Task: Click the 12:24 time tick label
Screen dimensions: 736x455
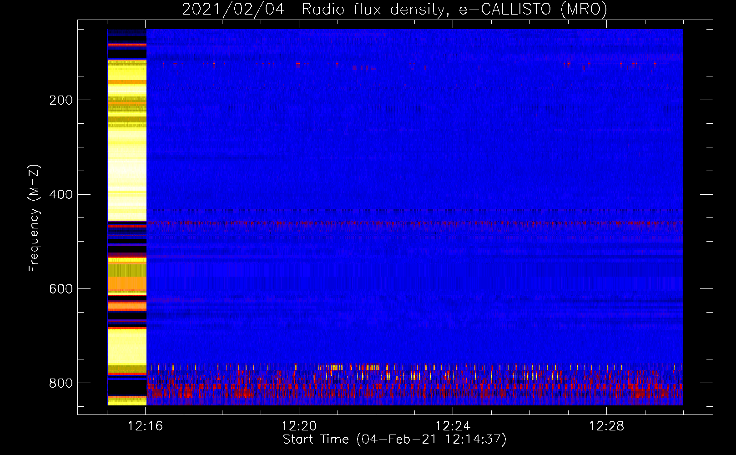Action: coord(453,426)
